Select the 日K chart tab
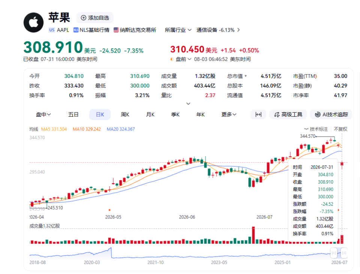 [x=100, y=114]
